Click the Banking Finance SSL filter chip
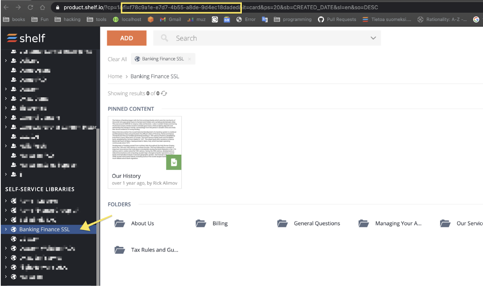483x287 pixels. 163,59
